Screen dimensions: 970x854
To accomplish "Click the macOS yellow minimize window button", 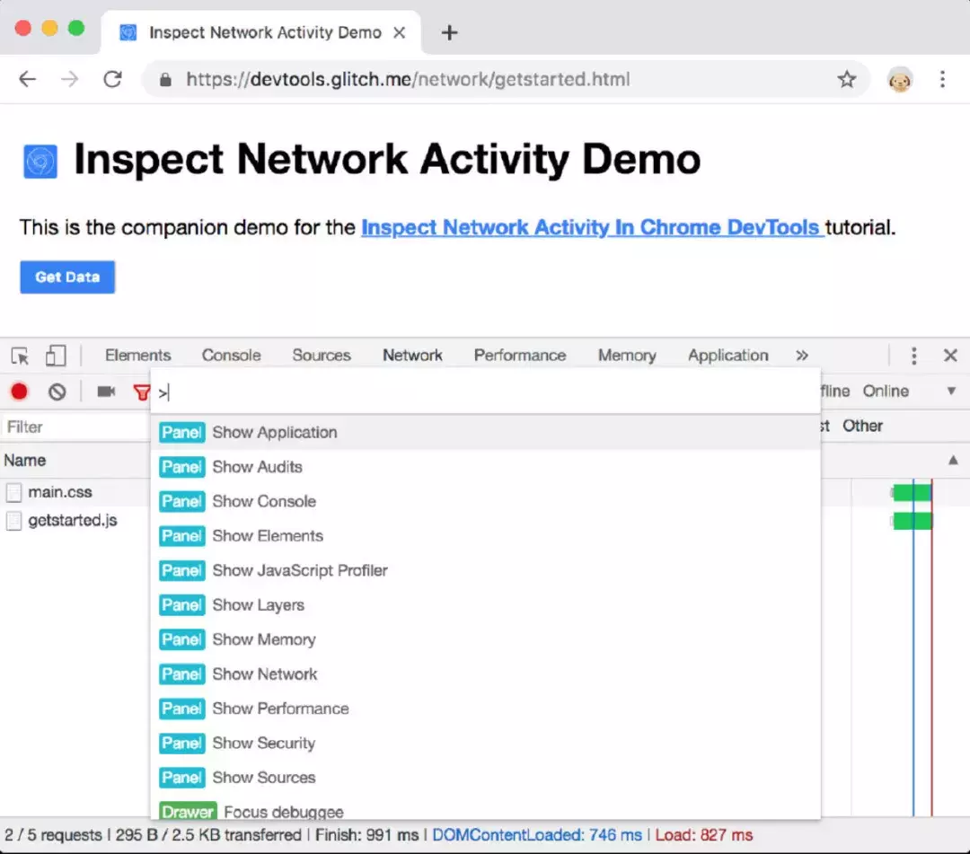I will click(49, 29).
